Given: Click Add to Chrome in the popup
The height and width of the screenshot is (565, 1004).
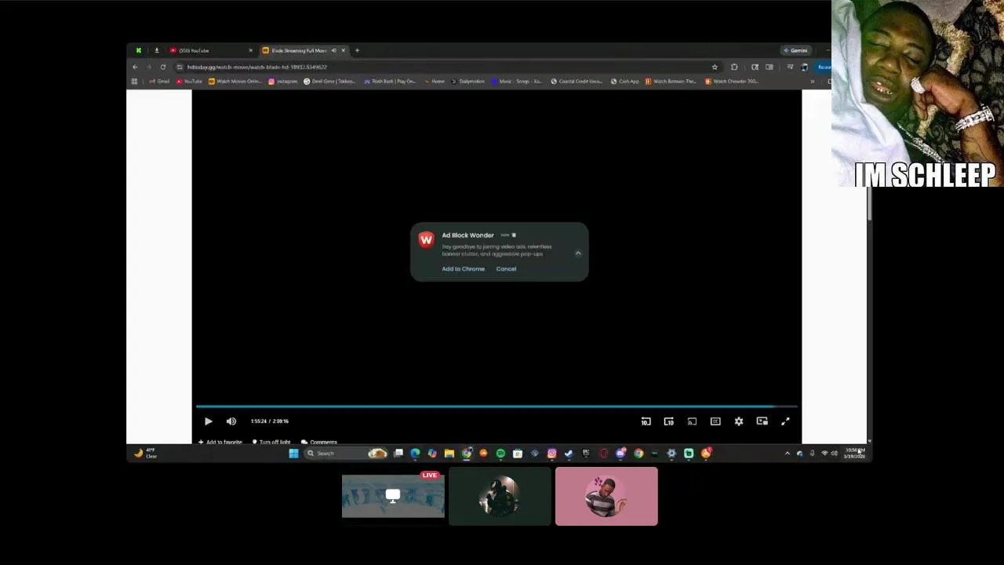Looking at the screenshot, I should coord(463,269).
